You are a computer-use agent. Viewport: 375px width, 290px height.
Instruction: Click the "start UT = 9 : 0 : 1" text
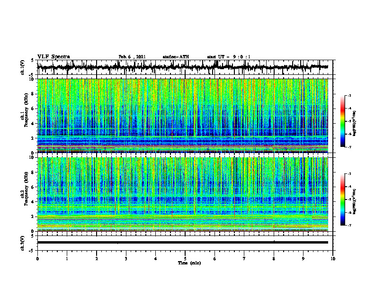[229, 57]
